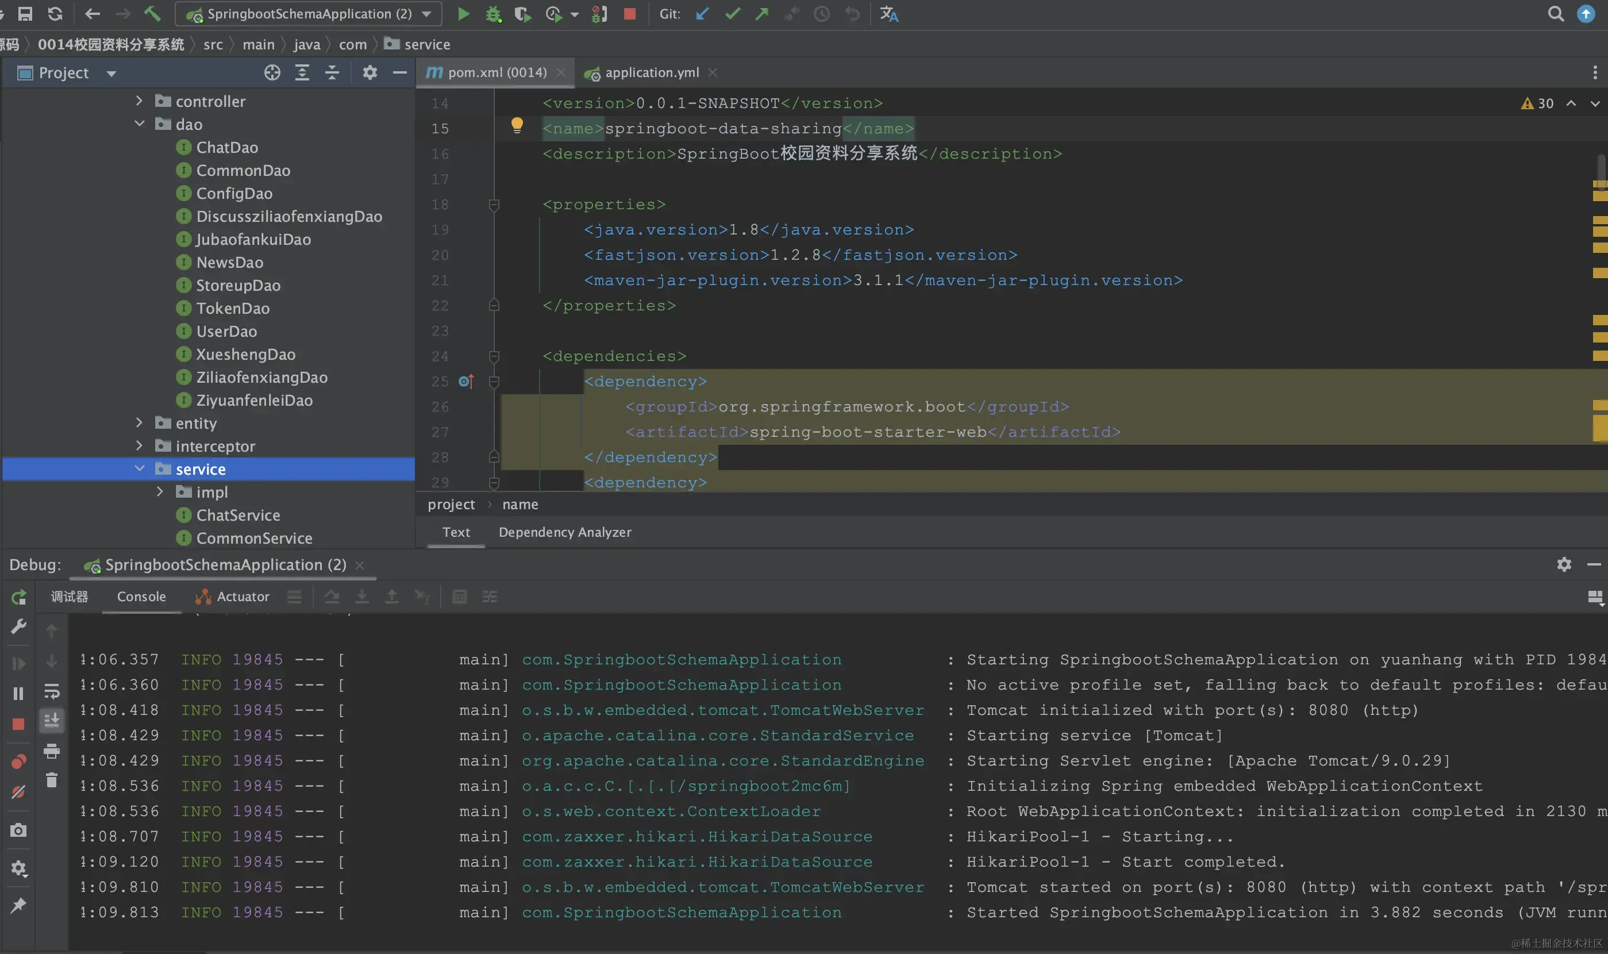Click the Build project hammer icon
Viewport: 1608px width, 954px height.
152,14
